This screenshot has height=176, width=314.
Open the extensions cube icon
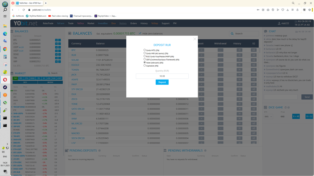coord(310,10)
